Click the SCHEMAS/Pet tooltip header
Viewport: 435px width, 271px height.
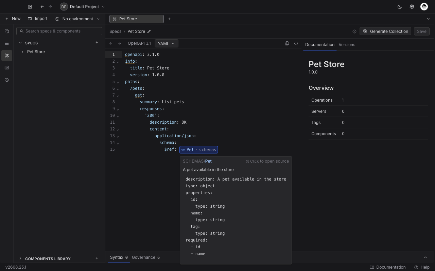[197, 161]
